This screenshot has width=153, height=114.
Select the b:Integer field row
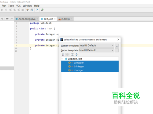point(90,66)
